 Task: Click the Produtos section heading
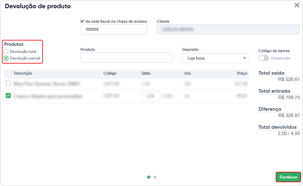click(x=14, y=44)
